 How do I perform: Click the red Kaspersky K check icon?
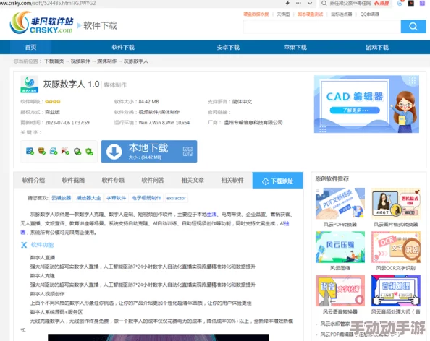coord(65,151)
